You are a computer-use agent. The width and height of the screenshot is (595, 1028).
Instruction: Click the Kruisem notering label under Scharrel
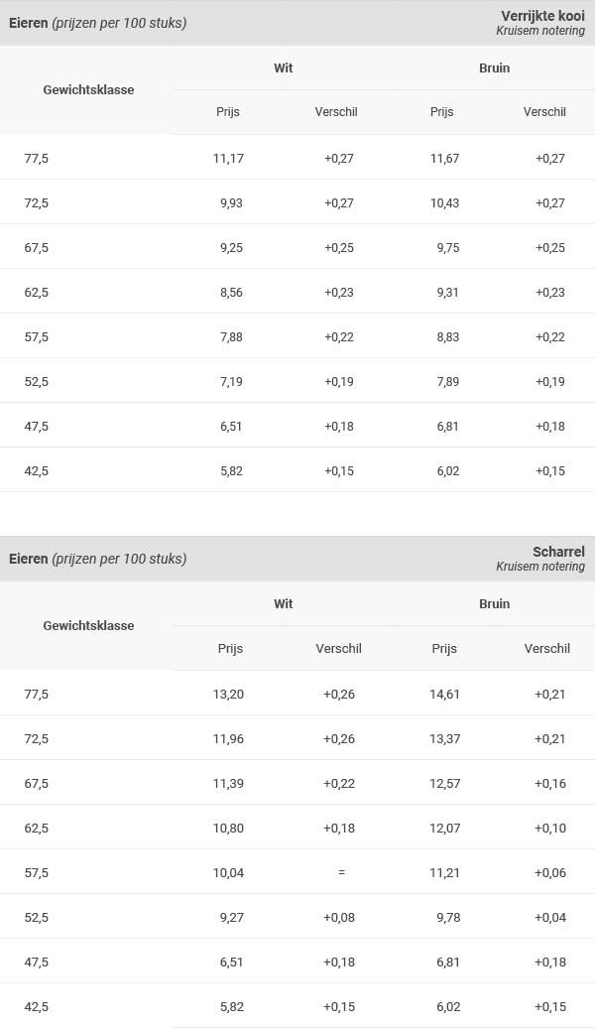[539, 567]
